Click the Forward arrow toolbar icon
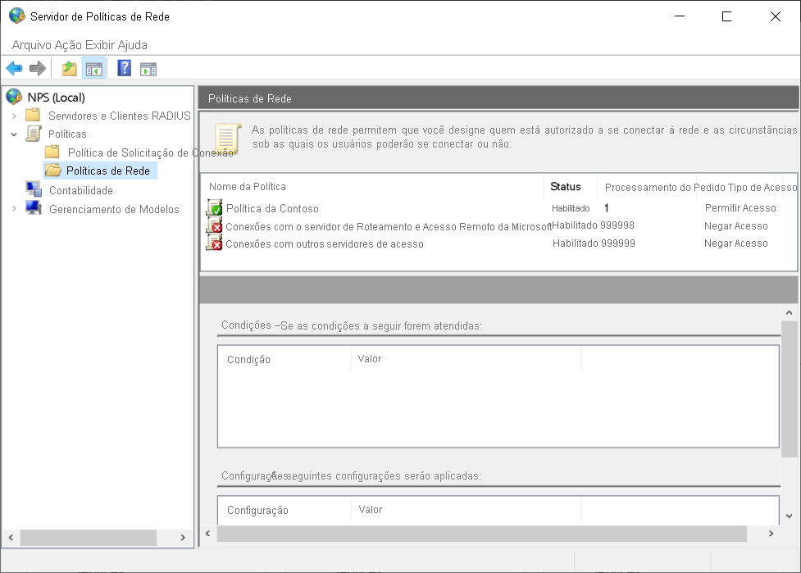The width and height of the screenshot is (801, 573). (x=37, y=68)
